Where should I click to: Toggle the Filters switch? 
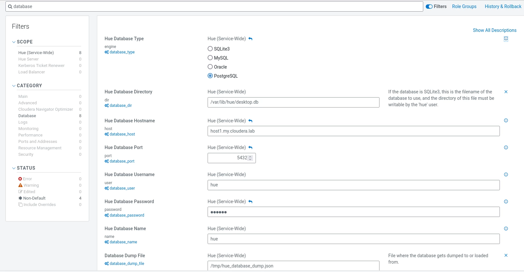pos(429,6)
